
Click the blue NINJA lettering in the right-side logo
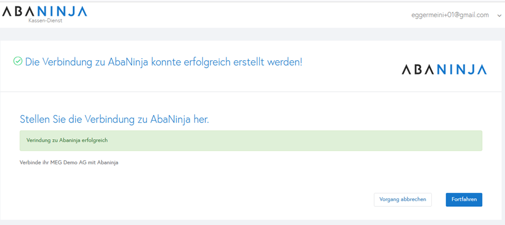point(462,69)
